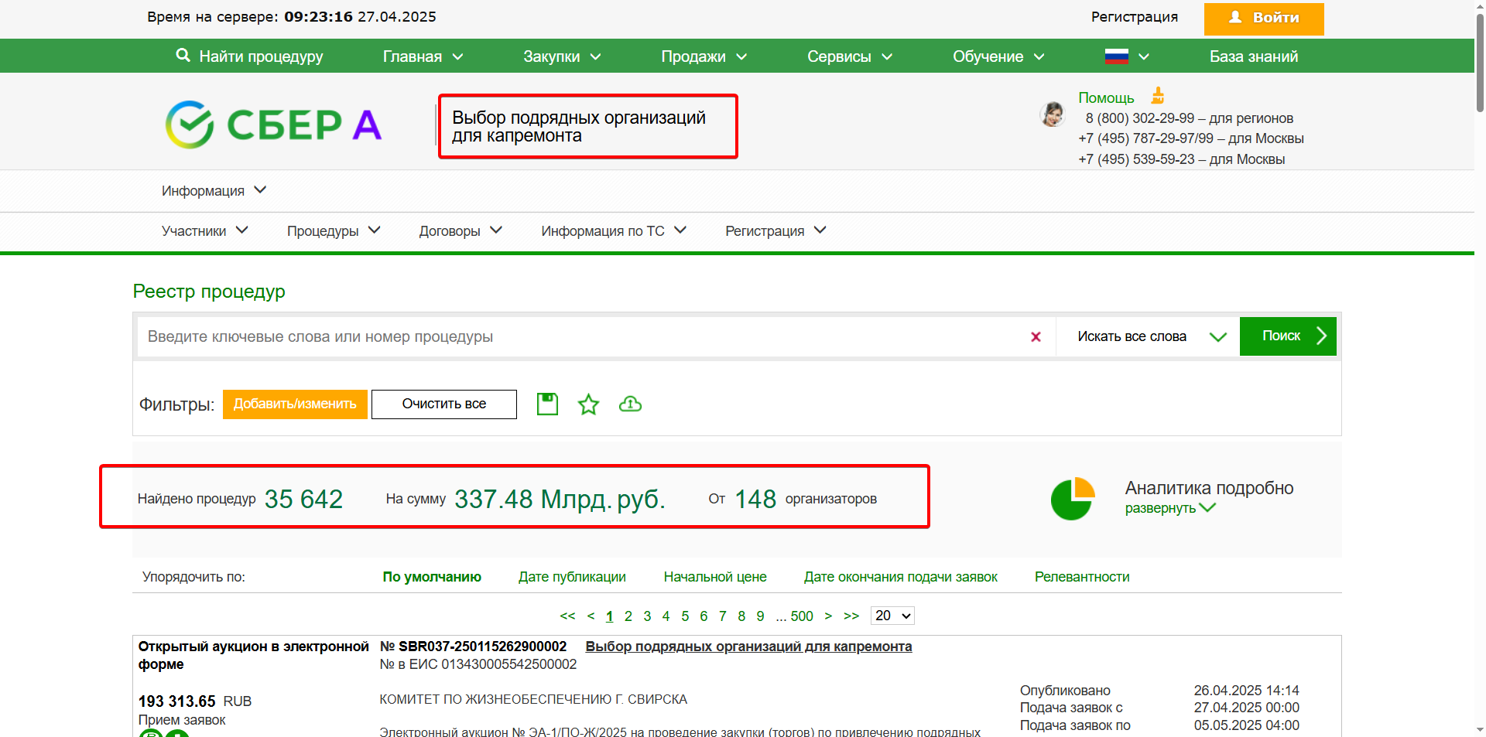The height and width of the screenshot is (737, 1486).
Task: Click the support operator avatar
Action: coord(1052,114)
